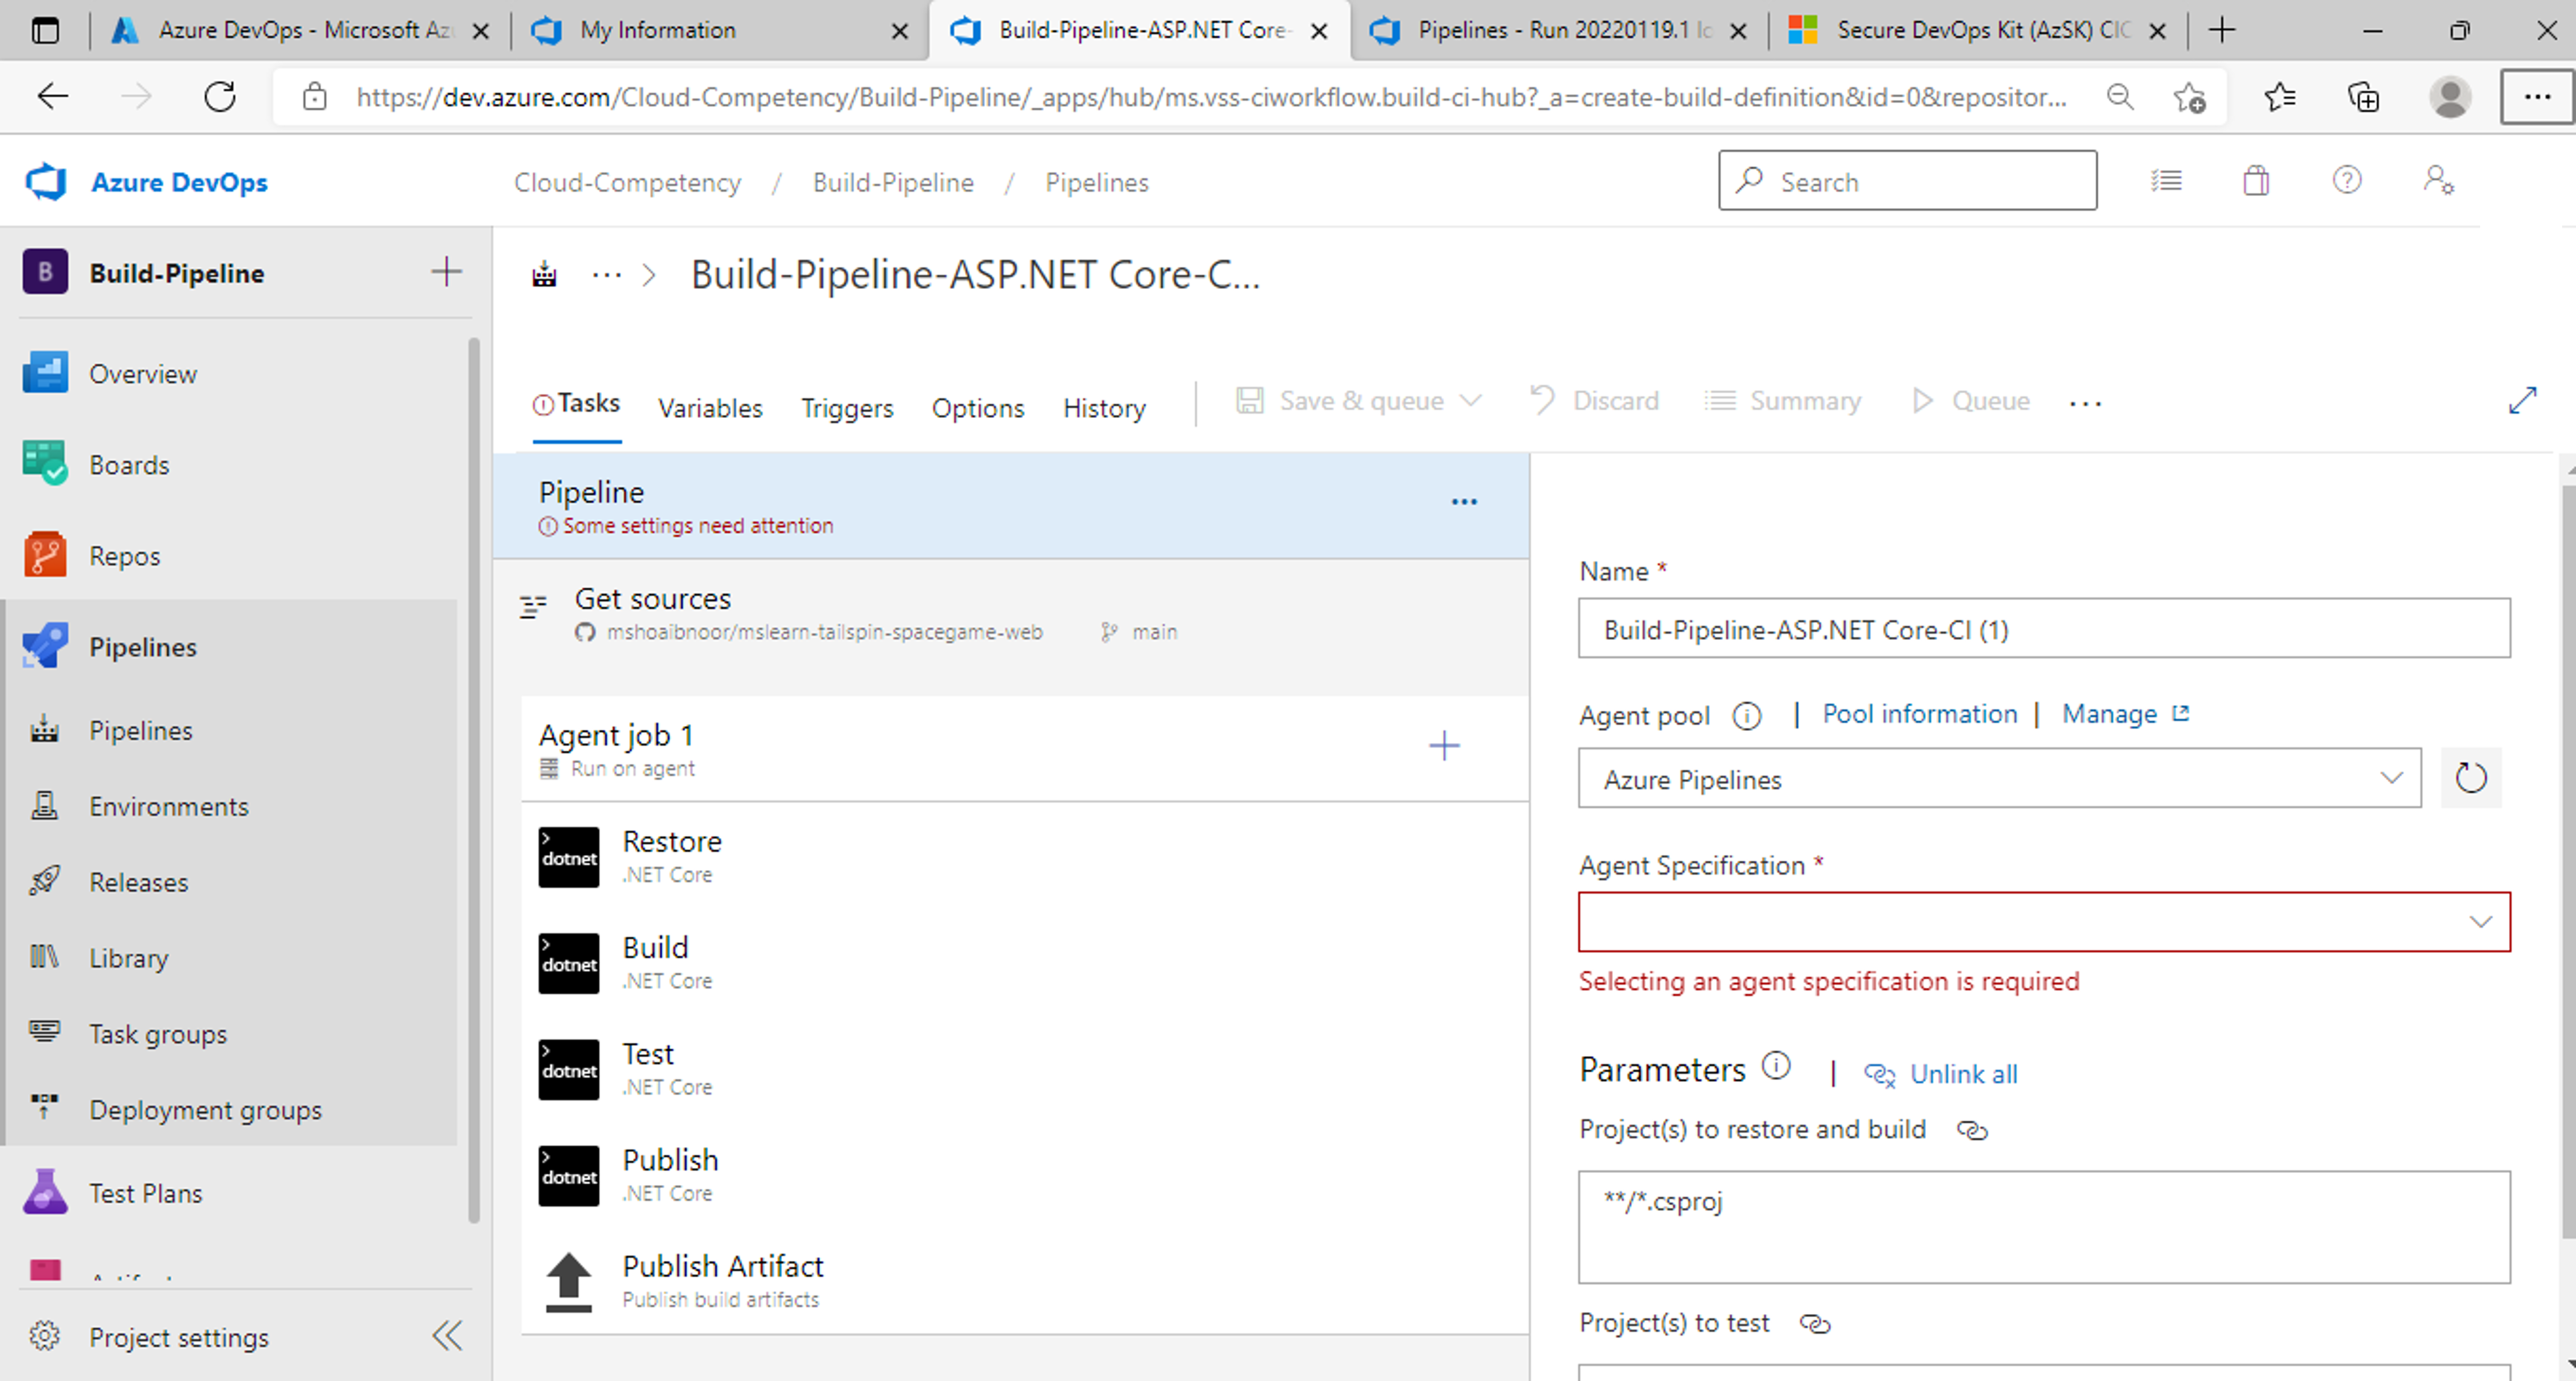The height and width of the screenshot is (1381, 2576).
Task: Click the **/*.csproj projects text area
Action: click(x=2044, y=1227)
